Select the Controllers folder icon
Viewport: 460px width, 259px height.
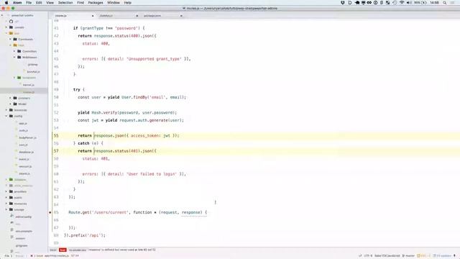point(19,51)
